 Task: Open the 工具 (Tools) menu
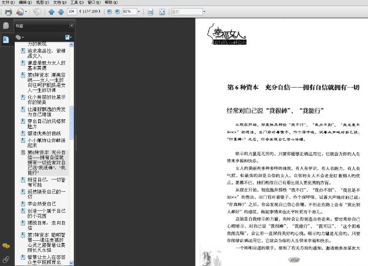point(77,2)
